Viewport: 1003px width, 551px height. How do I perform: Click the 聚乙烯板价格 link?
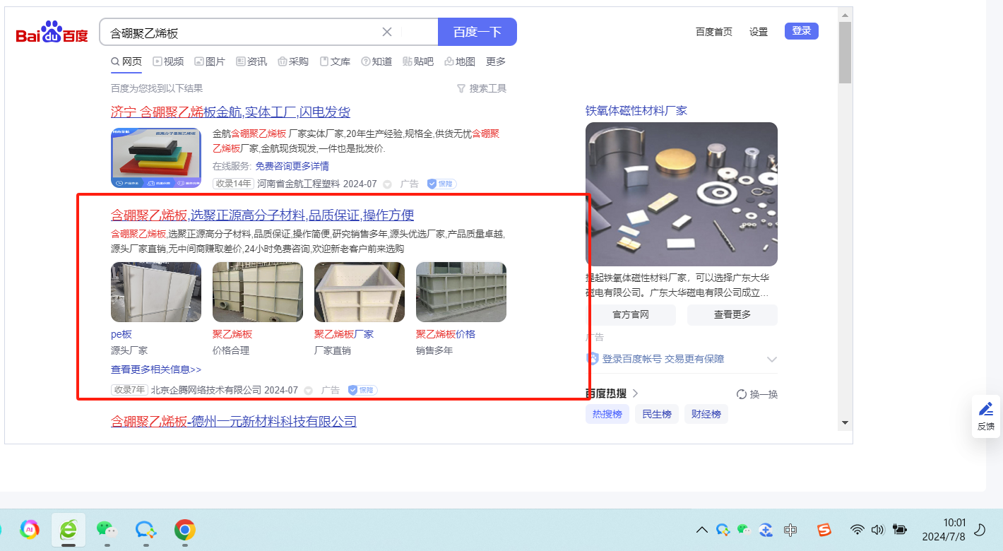[x=446, y=334]
